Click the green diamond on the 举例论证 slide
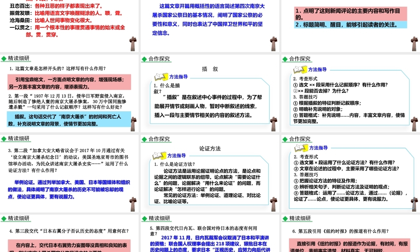Screen dimensions: 420x252 pyautogui.click(x=4, y=139)
